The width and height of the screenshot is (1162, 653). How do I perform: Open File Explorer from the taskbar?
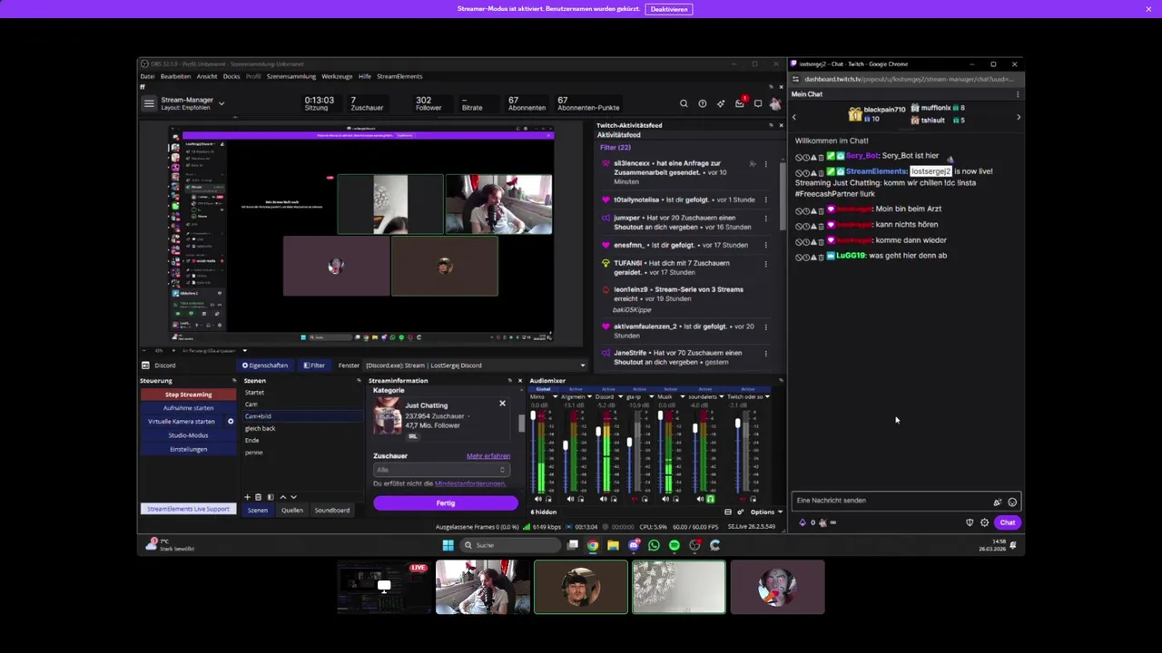point(613,545)
